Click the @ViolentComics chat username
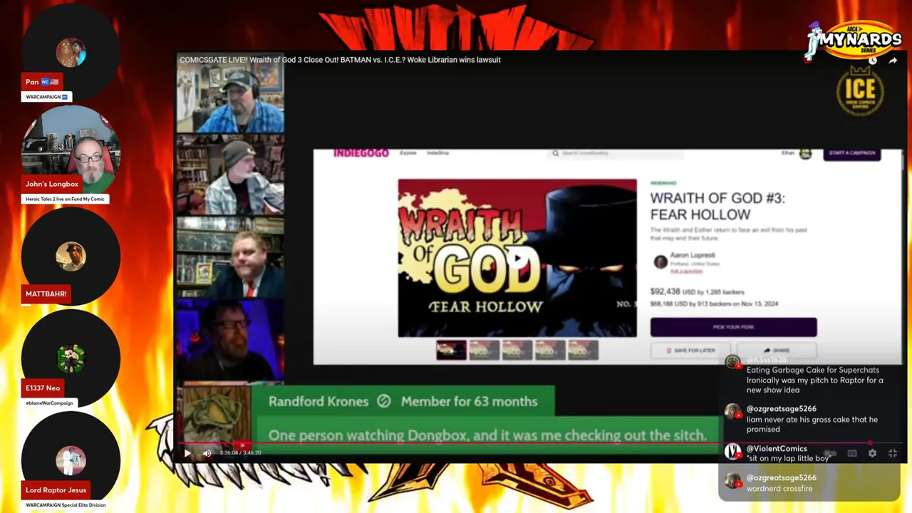The width and height of the screenshot is (912, 513). [777, 448]
